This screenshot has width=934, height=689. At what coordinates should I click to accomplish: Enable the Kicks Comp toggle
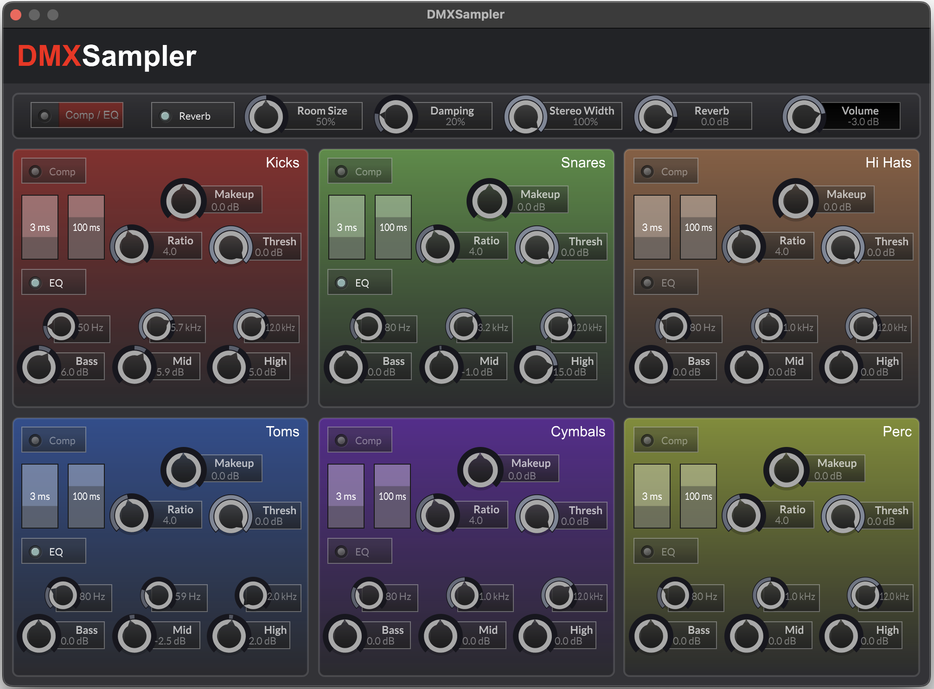coord(53,171)
